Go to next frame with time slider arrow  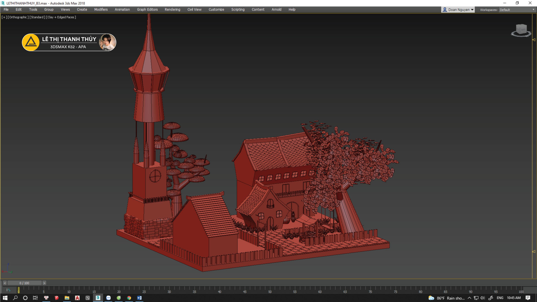[44, 283]
